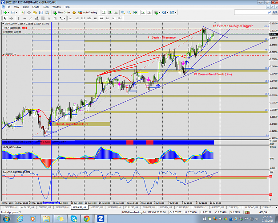The image size is (278, 223).
Task: Select the text label tool
Action: click(55, 18)
